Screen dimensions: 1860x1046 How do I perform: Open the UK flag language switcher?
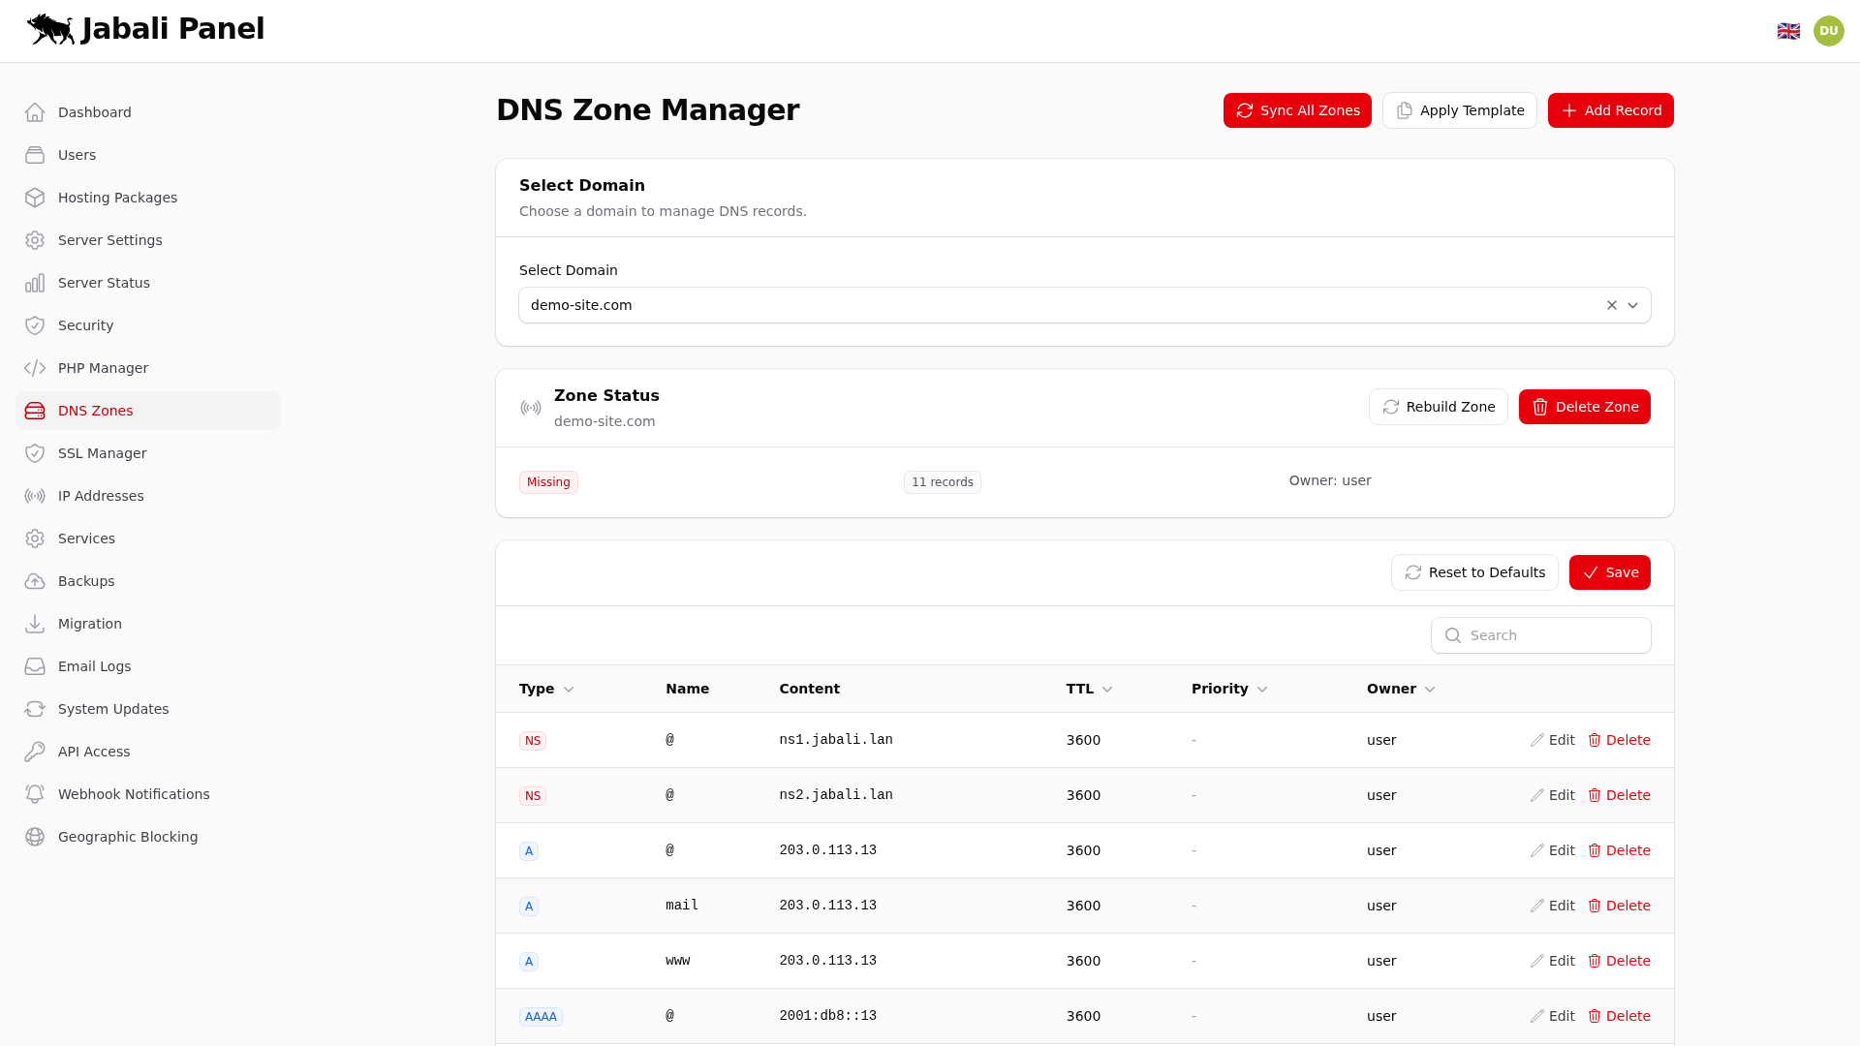(x=1789, y=30)
